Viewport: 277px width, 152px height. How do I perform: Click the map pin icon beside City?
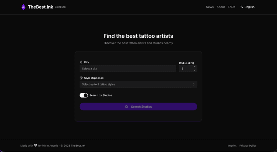(x=81, y=62)
